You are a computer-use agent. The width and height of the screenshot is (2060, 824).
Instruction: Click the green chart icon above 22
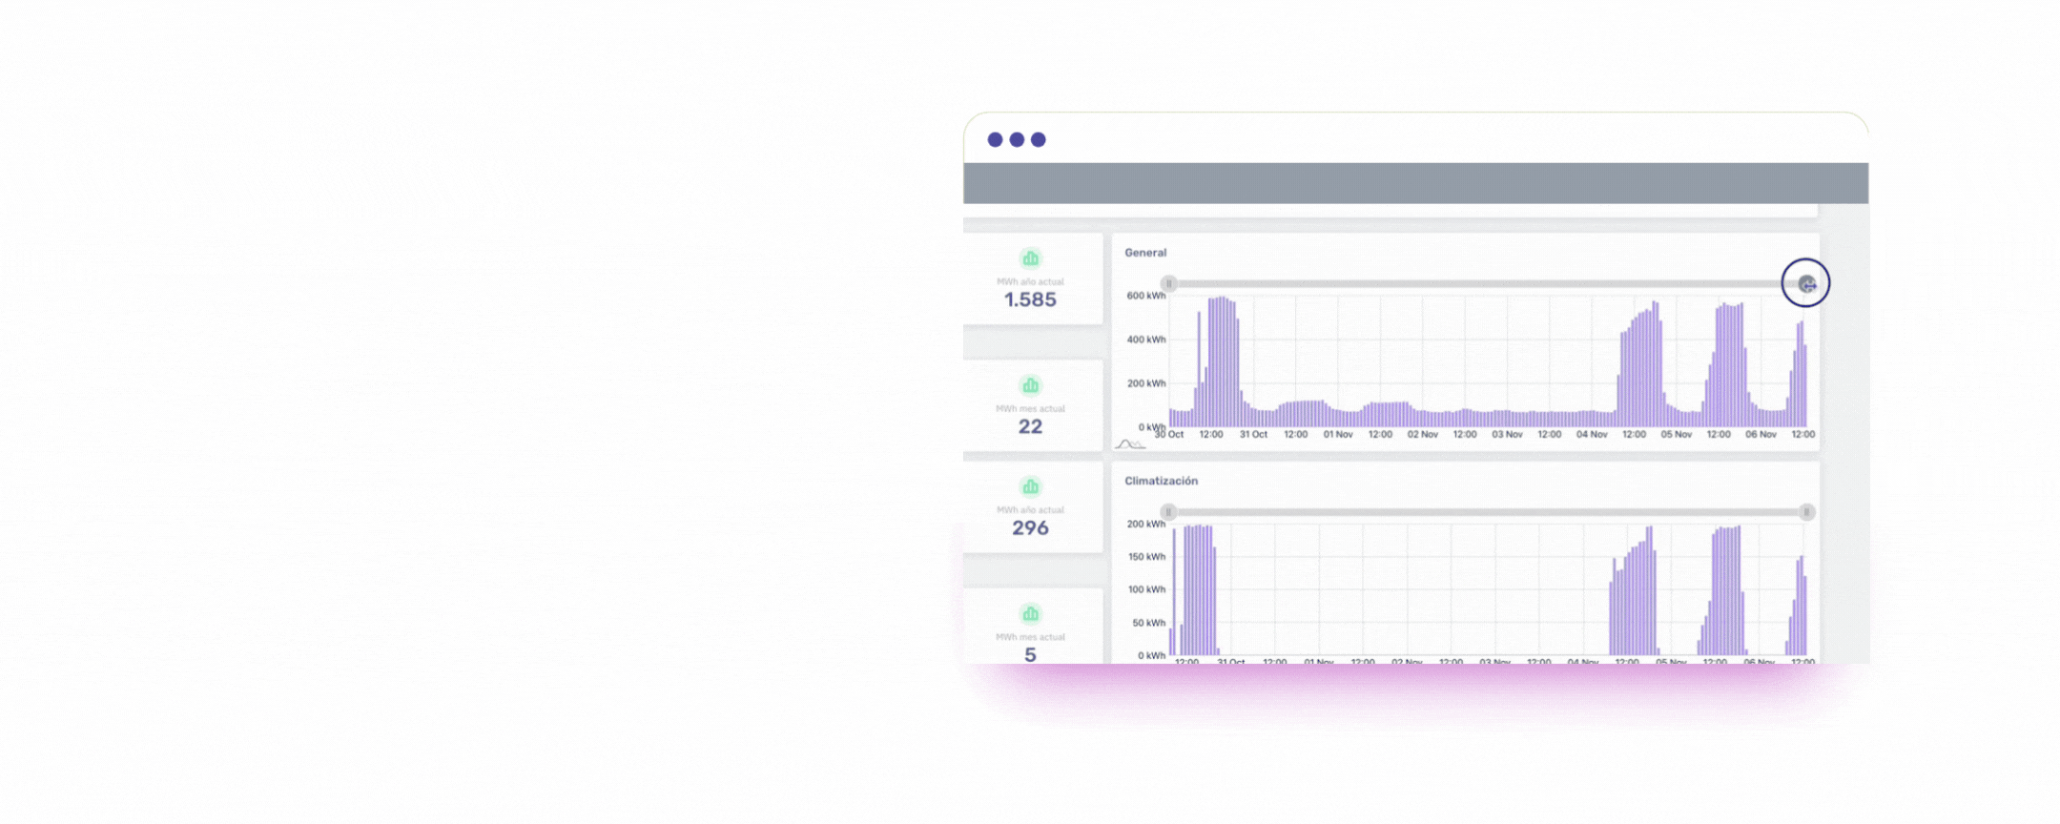click(x=1030, y=385)
